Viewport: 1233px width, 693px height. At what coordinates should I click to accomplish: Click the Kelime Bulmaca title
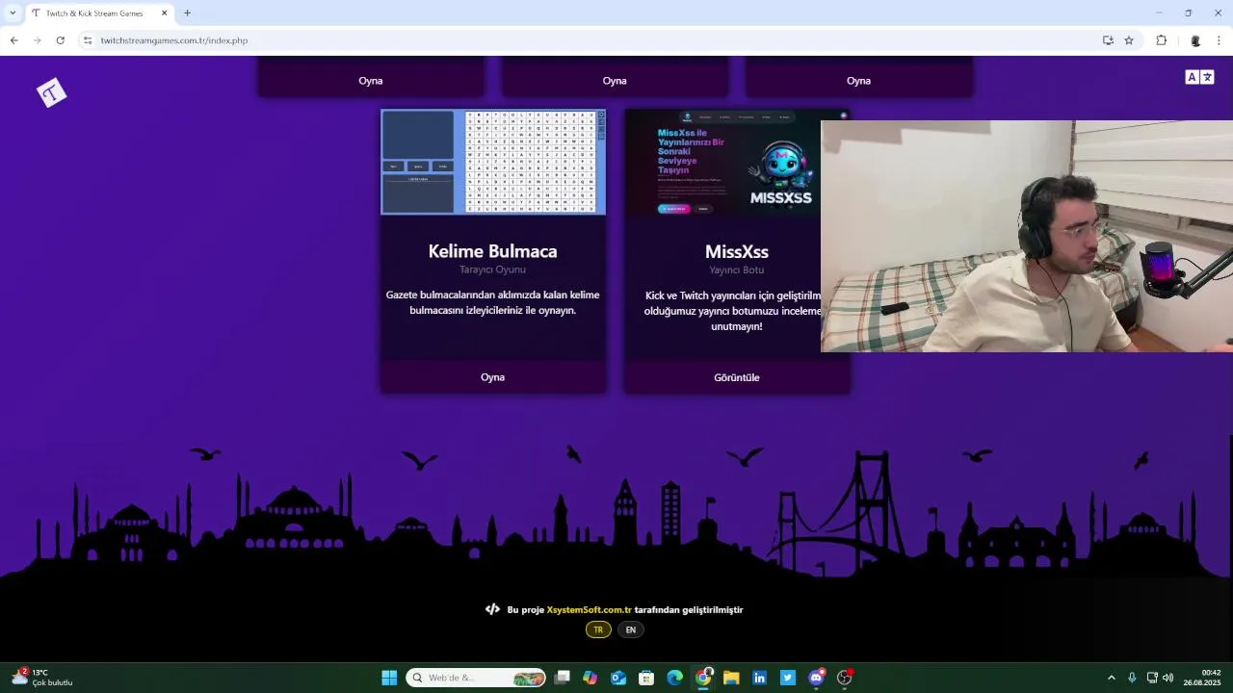point(493,251)
